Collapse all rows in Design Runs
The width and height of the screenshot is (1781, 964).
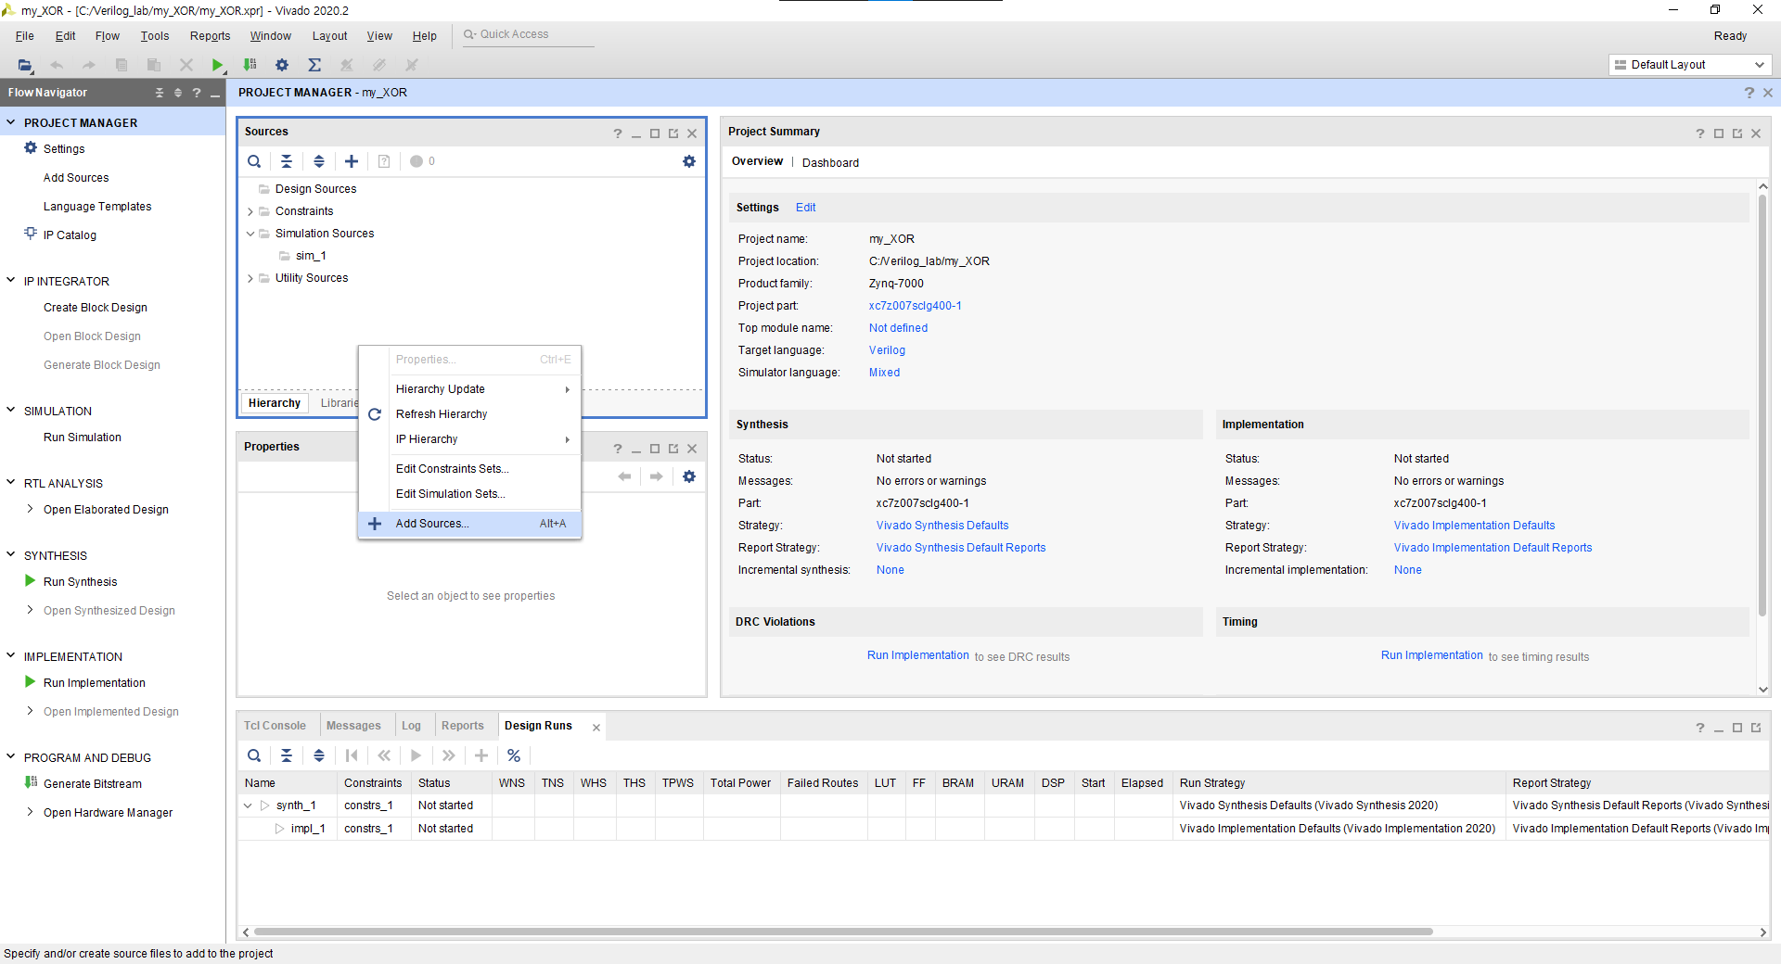click(x=287, y=755)
